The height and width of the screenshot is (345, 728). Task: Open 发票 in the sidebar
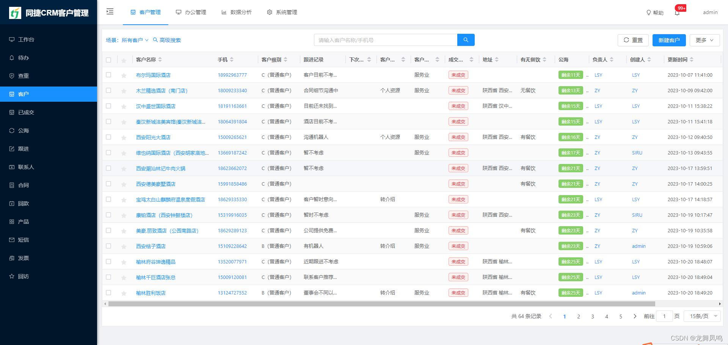(49, 258)
